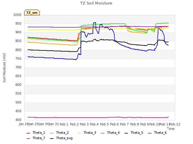The height and width of the screenshot is (144, 193).
Task: Toggle the Theta_6 legend entry
Action: [x=157, y=133]
